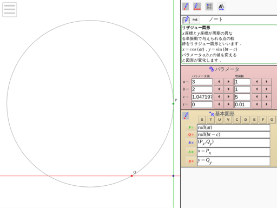Select the S shape tab
Viewport: 277px width, 208px height.
(x=202, y=120)
